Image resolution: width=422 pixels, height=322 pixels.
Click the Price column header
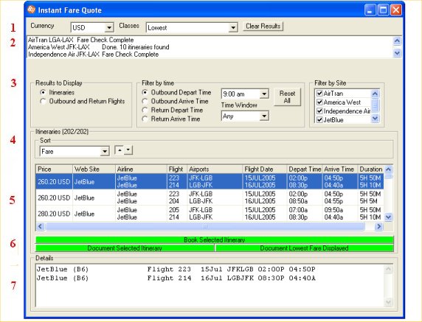pyautogui.click(x=54, y=169)
